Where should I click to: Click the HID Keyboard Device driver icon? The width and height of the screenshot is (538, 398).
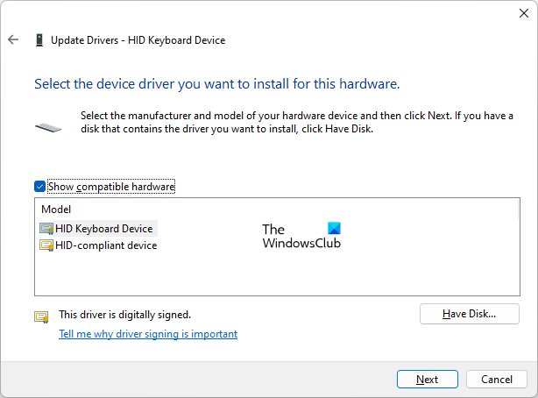[46, 229]
